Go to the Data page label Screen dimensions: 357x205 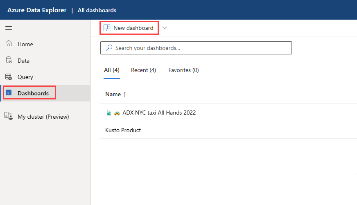23,61
